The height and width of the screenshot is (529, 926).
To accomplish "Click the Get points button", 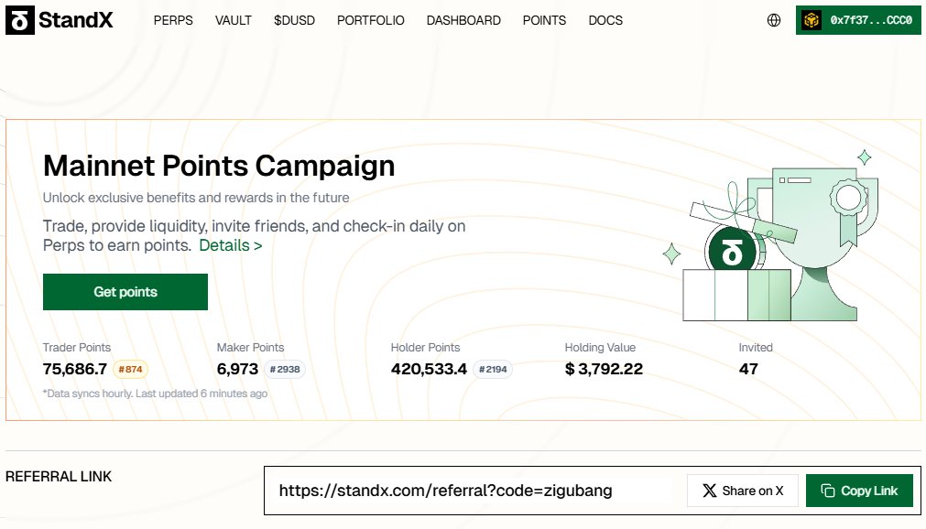I will [125, 292].
